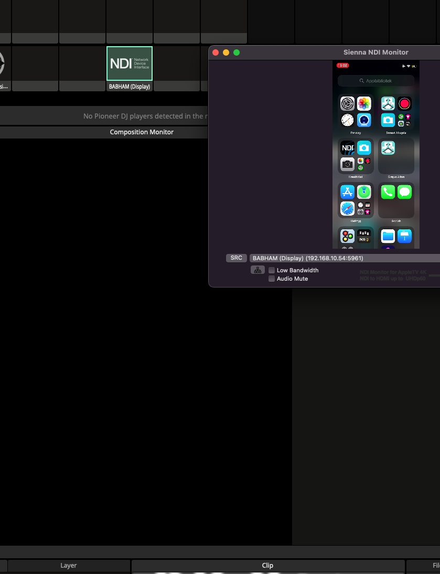
Task: Switch to the Layer tab
Action: point(68,566)
